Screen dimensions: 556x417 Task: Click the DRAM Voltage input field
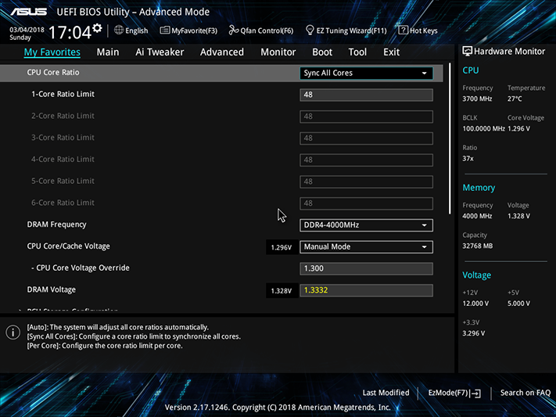click(366, 290)
